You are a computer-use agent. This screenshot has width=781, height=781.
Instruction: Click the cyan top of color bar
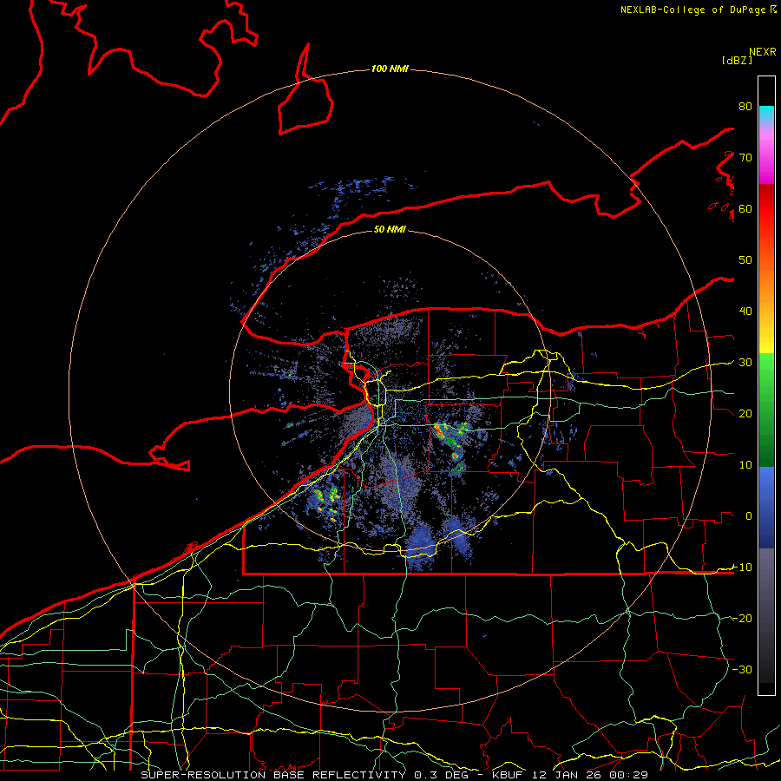766,113
